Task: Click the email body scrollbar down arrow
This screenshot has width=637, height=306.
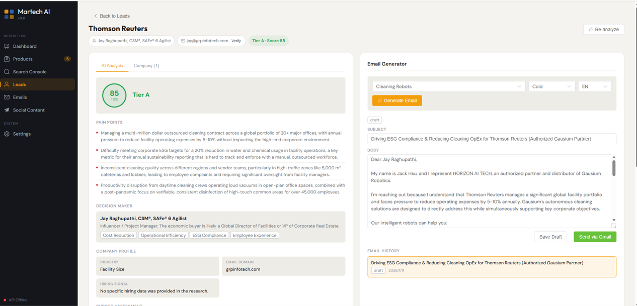Action: [x=614, y=220]
